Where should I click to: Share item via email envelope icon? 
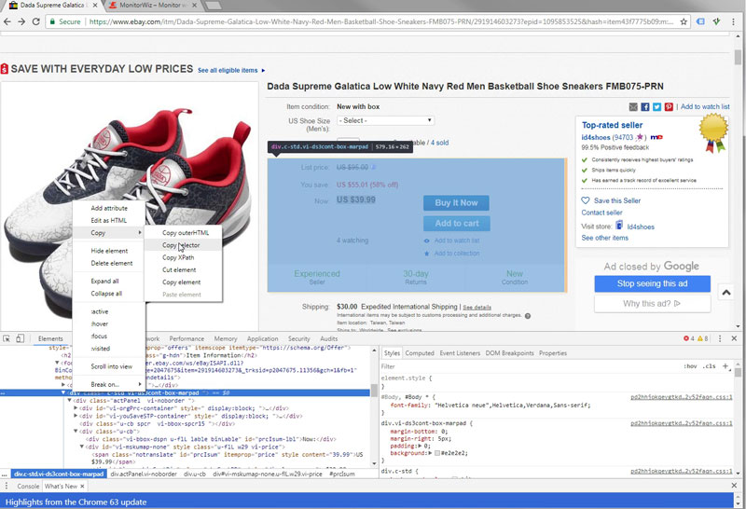pyautogui.click(x=633, y=107)
